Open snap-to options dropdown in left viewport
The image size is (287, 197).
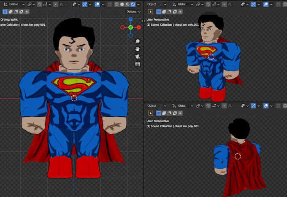(x=47, y=4)
